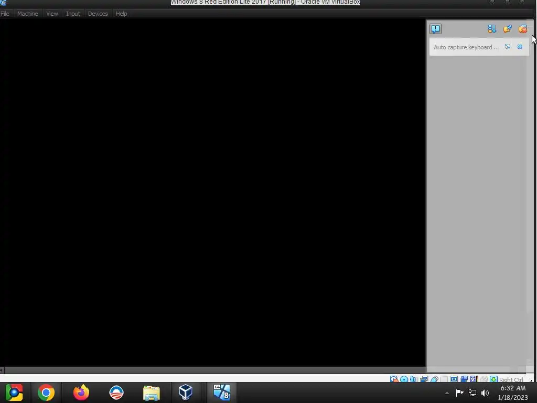Open File Explorer folder icon on taskbar
This screenshot has height=403, width=537.
152,393
